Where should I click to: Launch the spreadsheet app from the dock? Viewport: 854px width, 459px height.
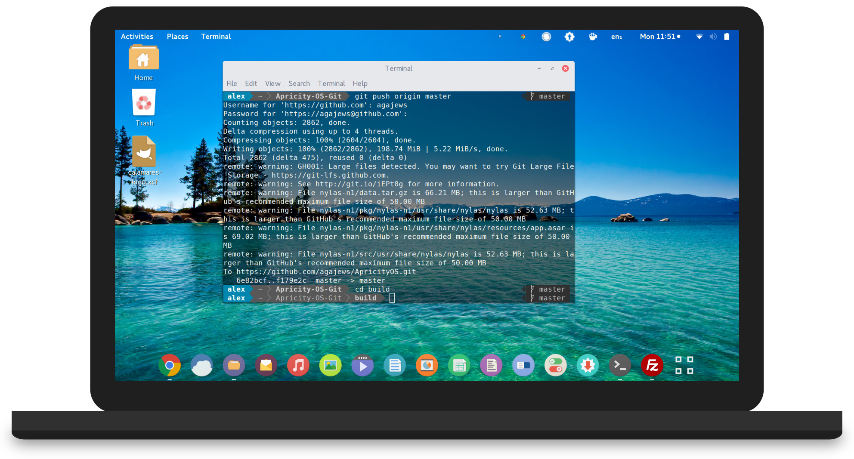[459, 365]
